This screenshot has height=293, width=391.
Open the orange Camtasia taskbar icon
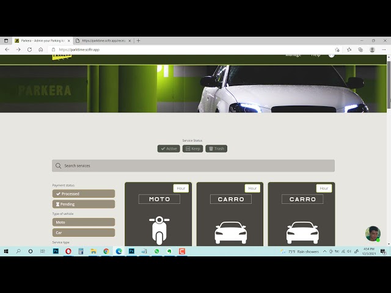click(x=182, y=251)
